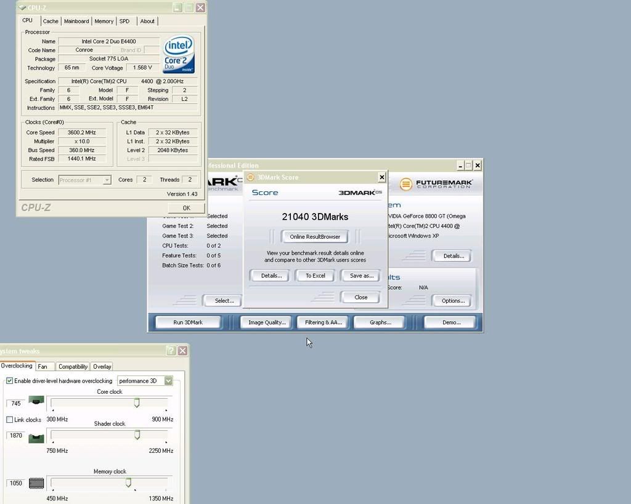
Task: Click the core clock value field 745
Action: (15, 403)
